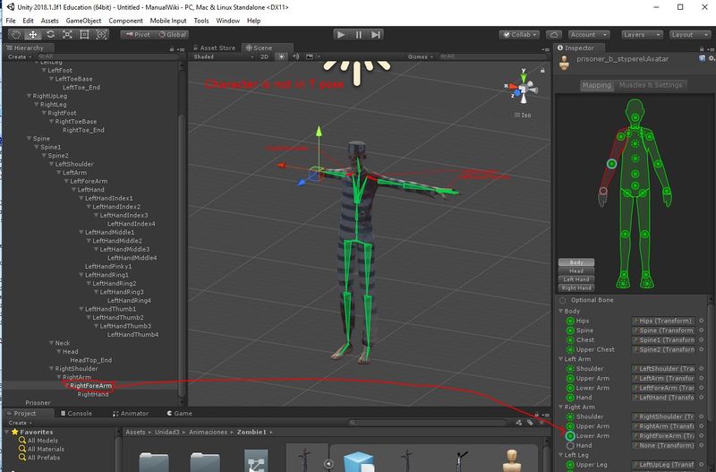Screen dimensions: 716x472
Task: Toggle Iso perspective label
Action: [x=523, y=116]
